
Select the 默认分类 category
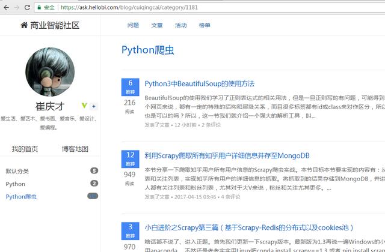(x=17, y=171)
